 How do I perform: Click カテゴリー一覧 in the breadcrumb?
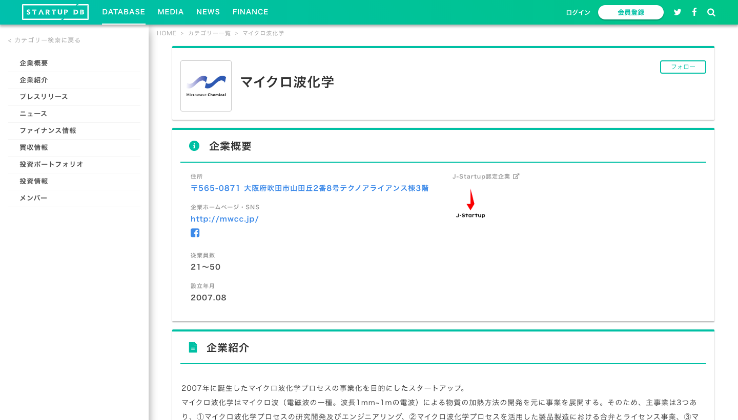(x=209, y=33)
